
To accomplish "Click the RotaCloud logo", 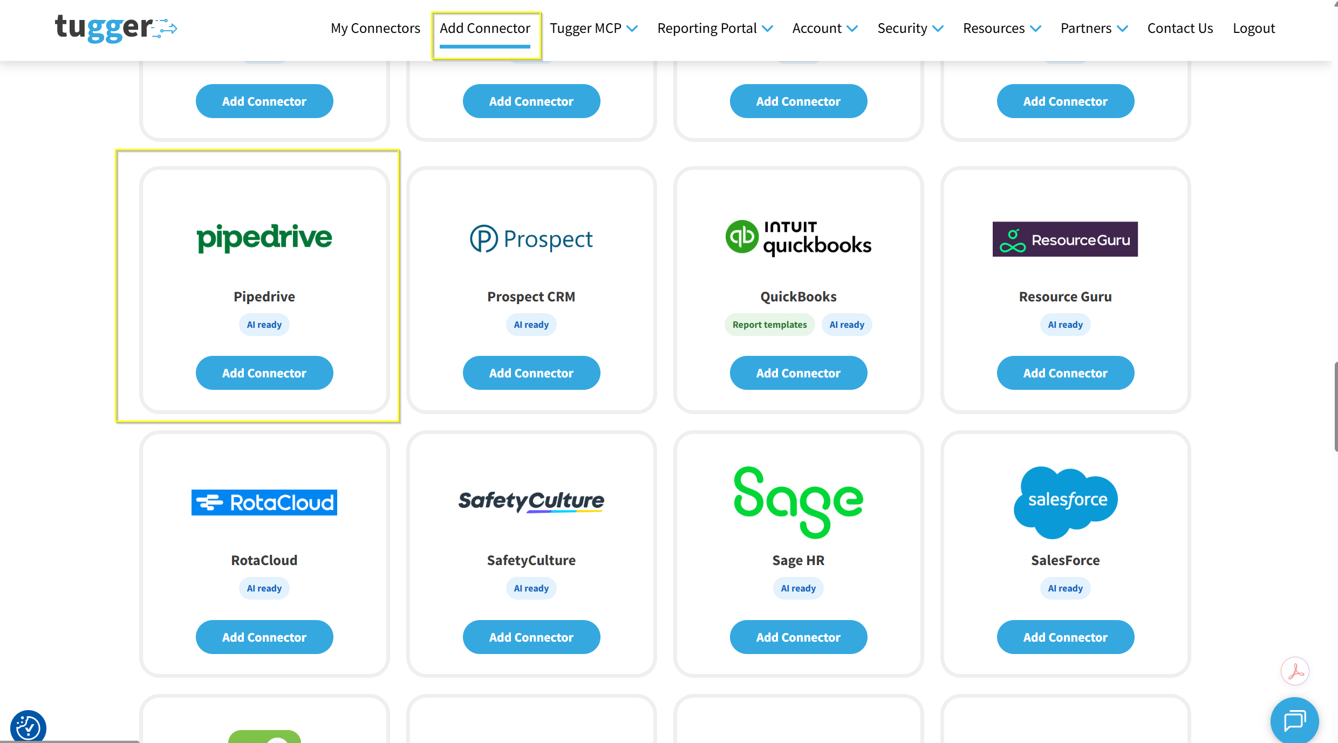I will (x=264, y=503).
